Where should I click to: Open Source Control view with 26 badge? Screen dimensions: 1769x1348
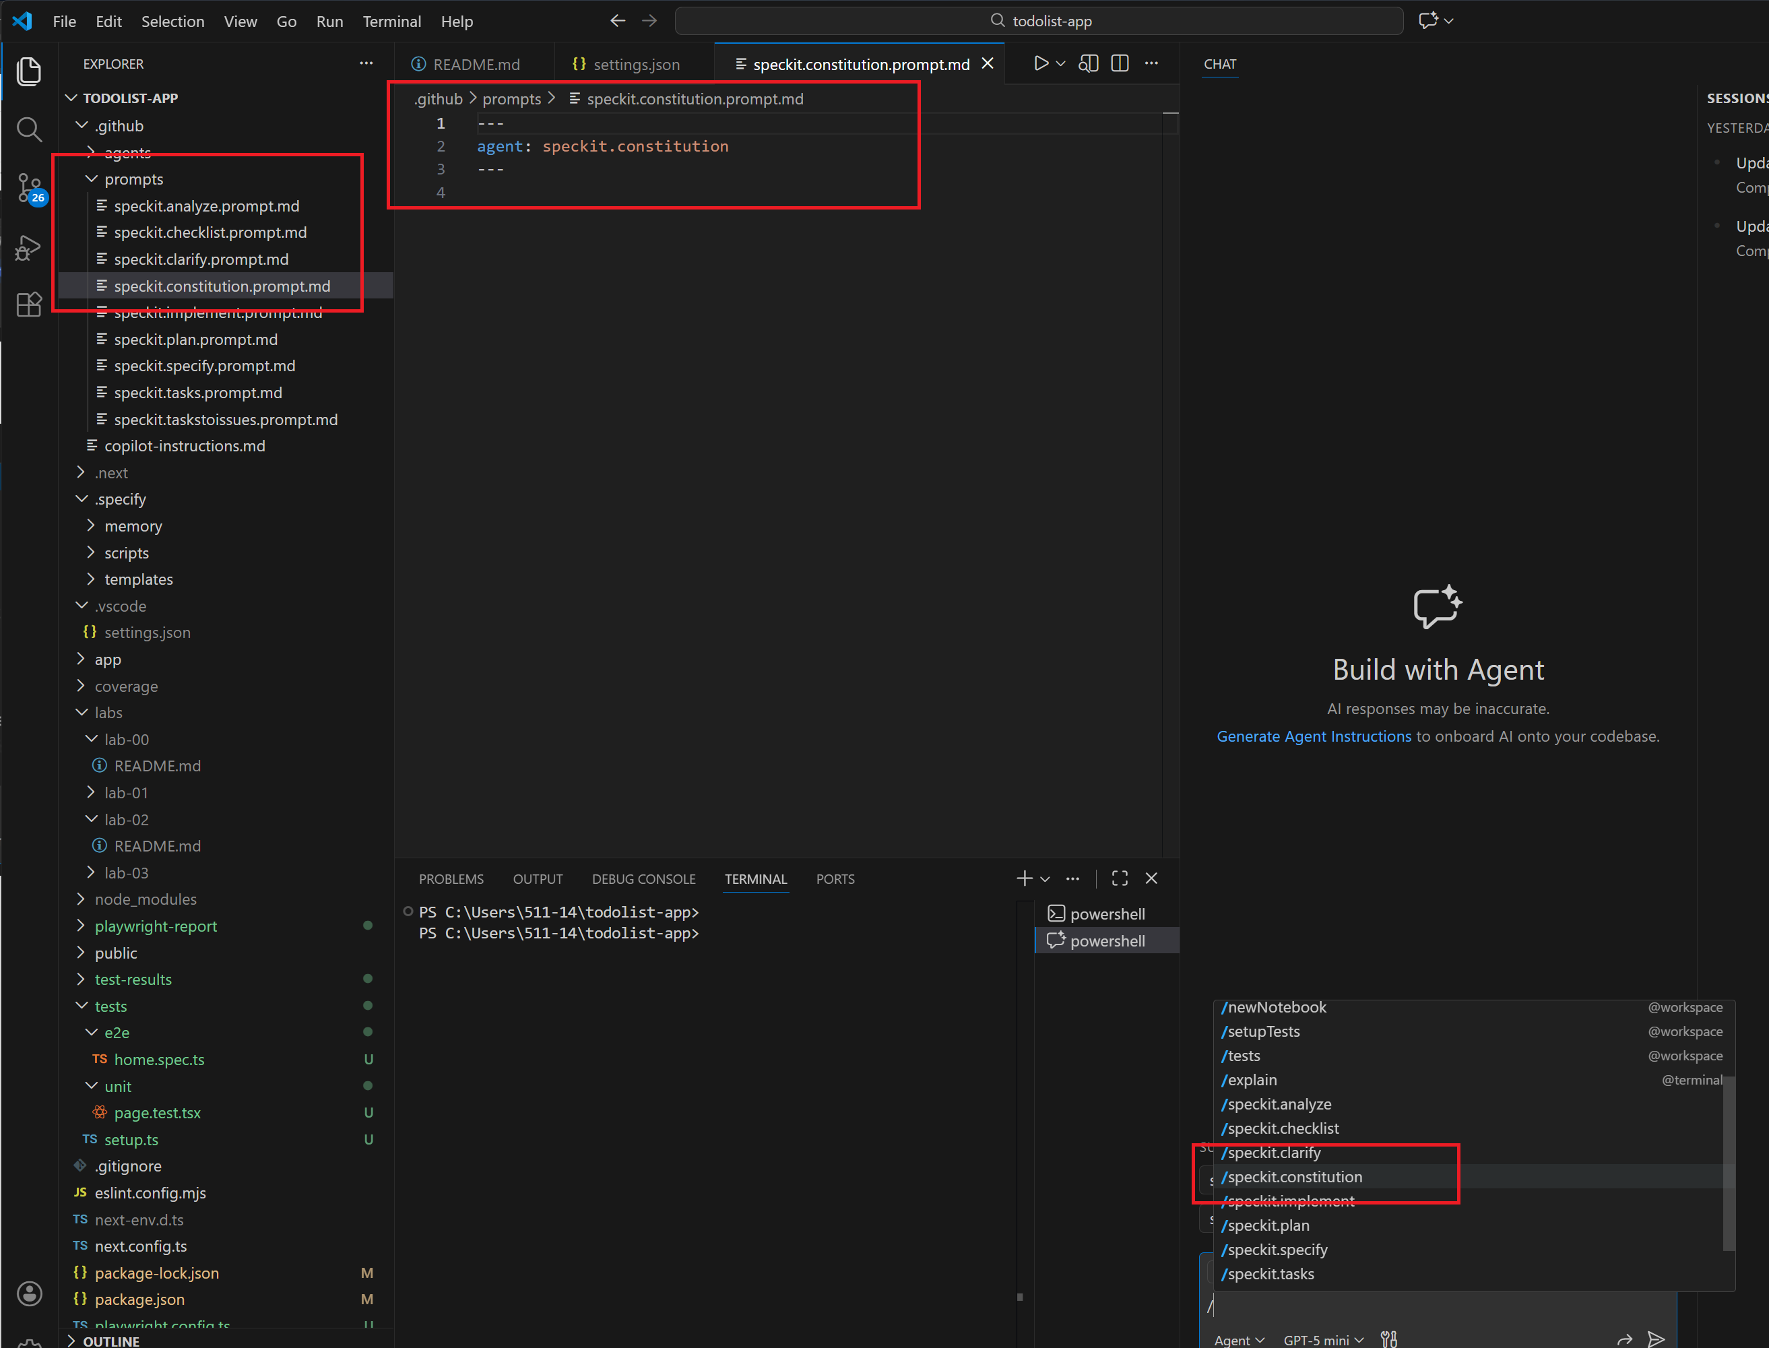29,188
